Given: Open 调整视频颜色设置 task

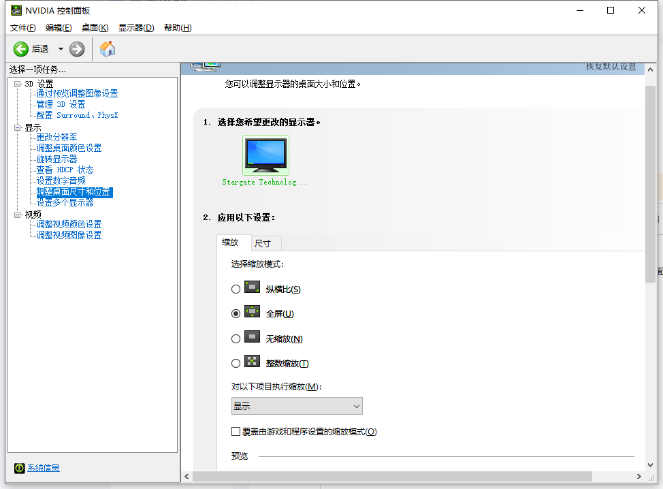Looking at the screenshot, I should coord(69,224).
